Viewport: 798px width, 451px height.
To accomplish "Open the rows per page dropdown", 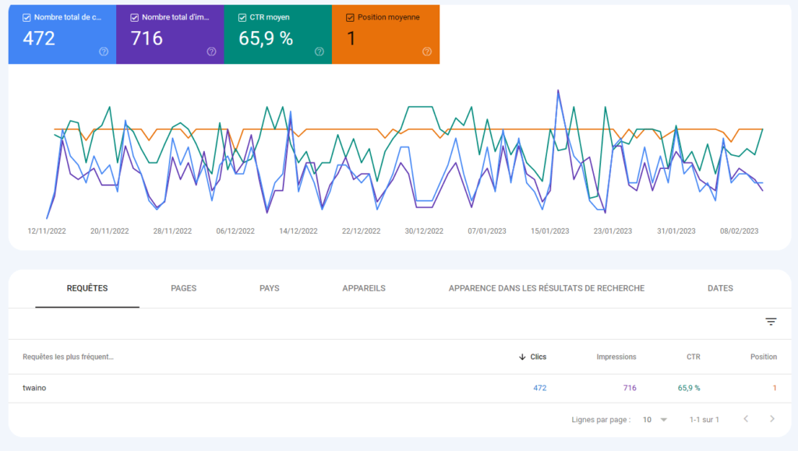I will [x=655, y=419].
